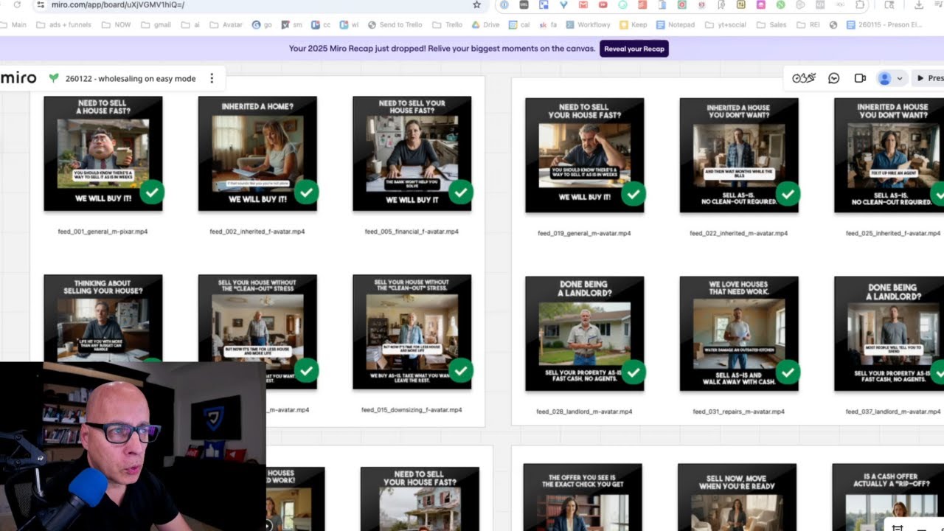This screenshot has width=944, height=531.
Task: Click the Miro logo
Action: 18,78
